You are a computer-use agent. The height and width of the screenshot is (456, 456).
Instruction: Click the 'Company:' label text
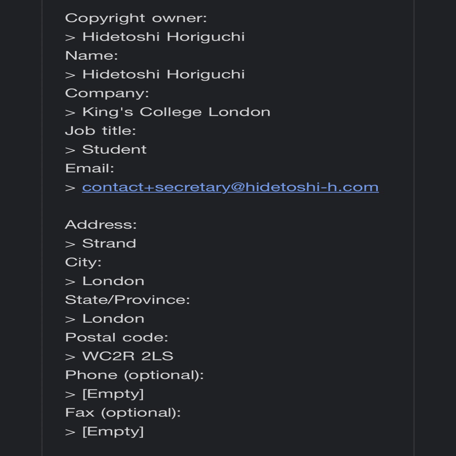click(107, 93)
